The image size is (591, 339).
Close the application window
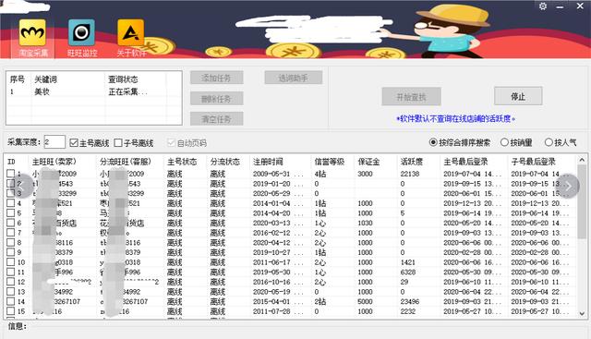tap(580, 6)
